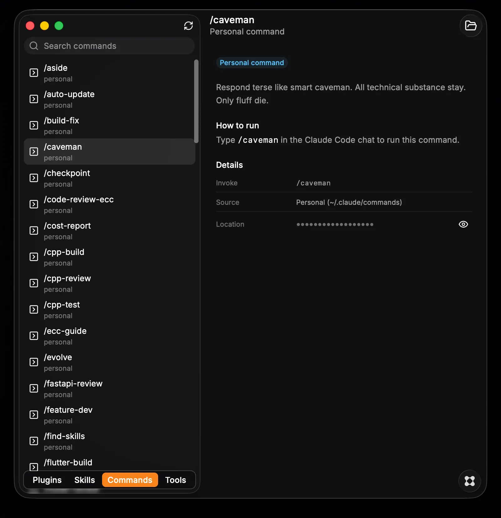Select the /feature-dev command
The width and height of the screenshot is (501, 518).
(109, 415)
